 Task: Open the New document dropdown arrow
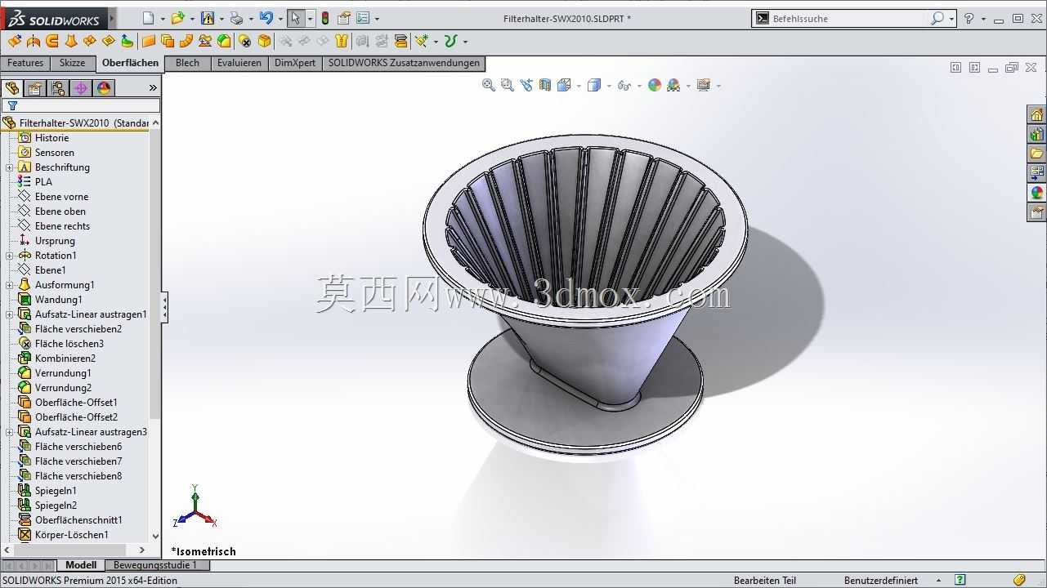[163, 19]
